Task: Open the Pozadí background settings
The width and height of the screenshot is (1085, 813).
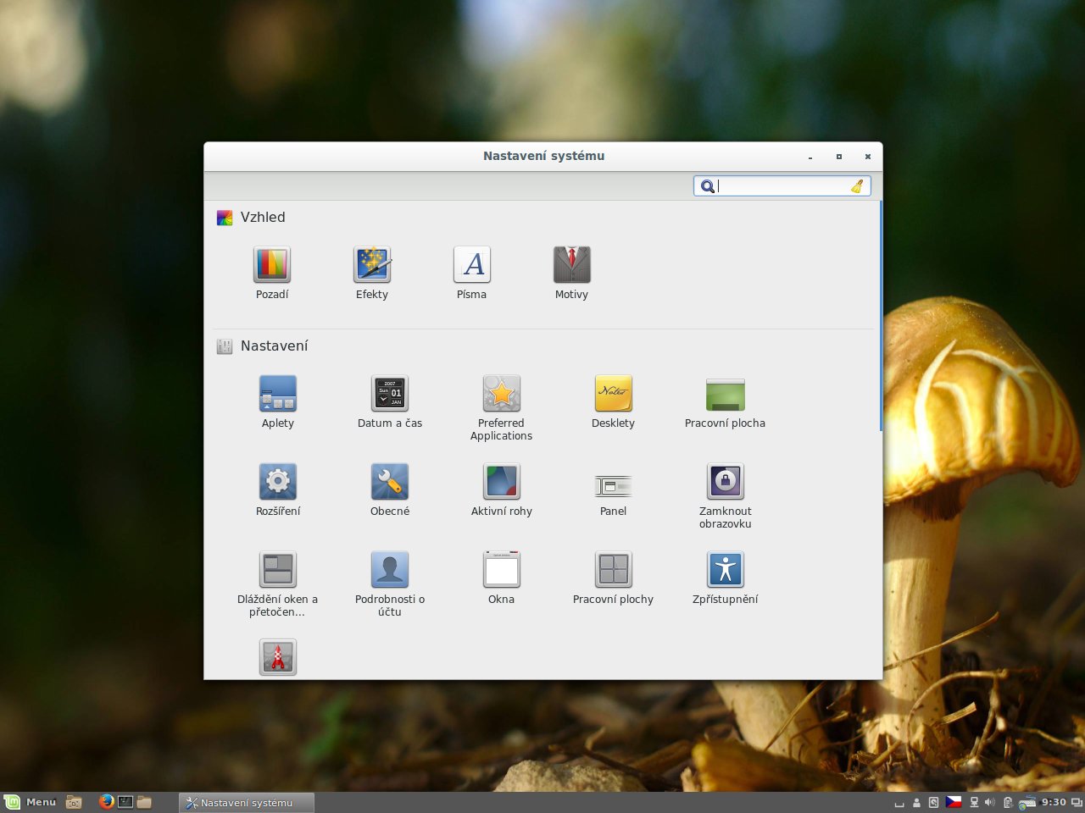Action: pos(272,265)
